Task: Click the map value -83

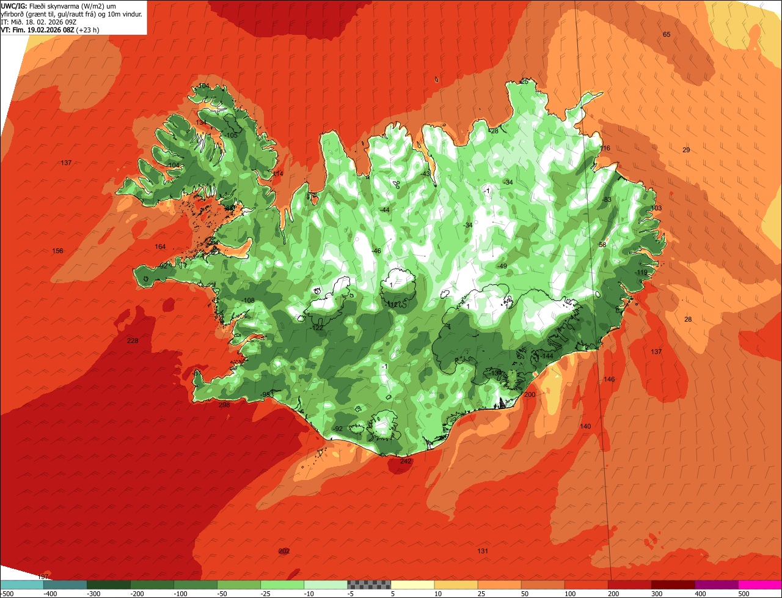Action: (606, 199)
